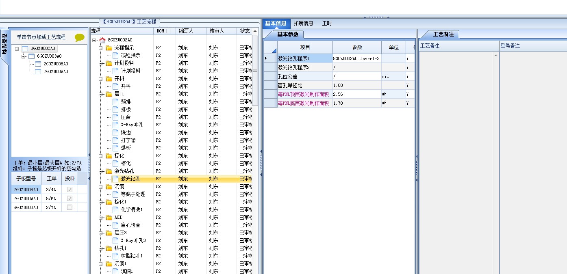Click the document icon next to X-Ray冲孔3

tap(115, 240)
